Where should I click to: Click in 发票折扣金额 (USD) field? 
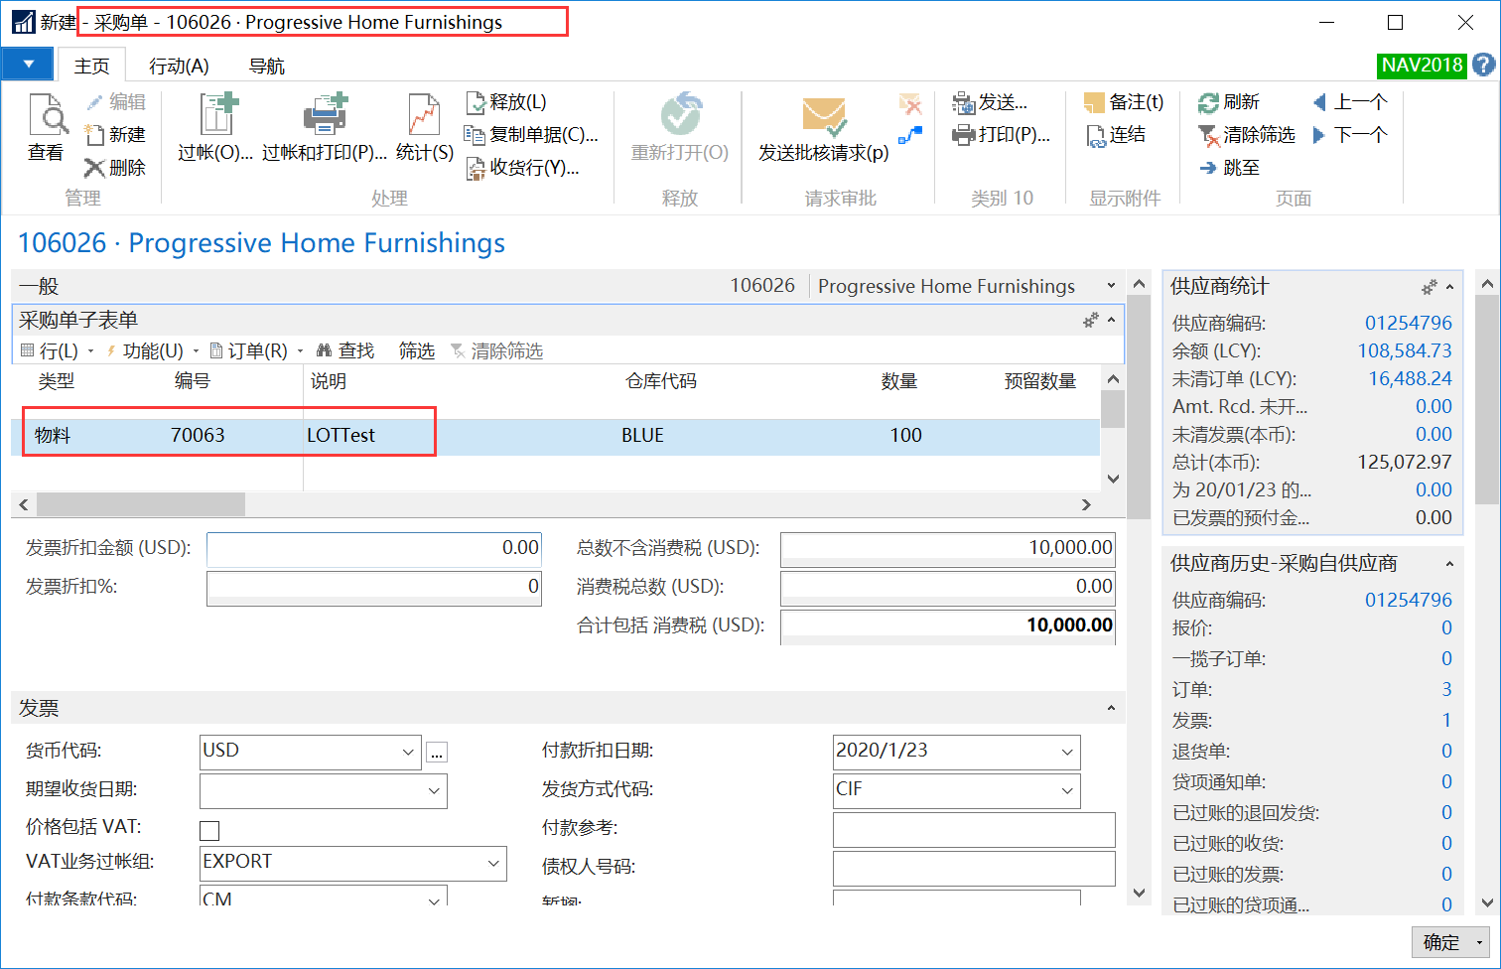point(374,548)
